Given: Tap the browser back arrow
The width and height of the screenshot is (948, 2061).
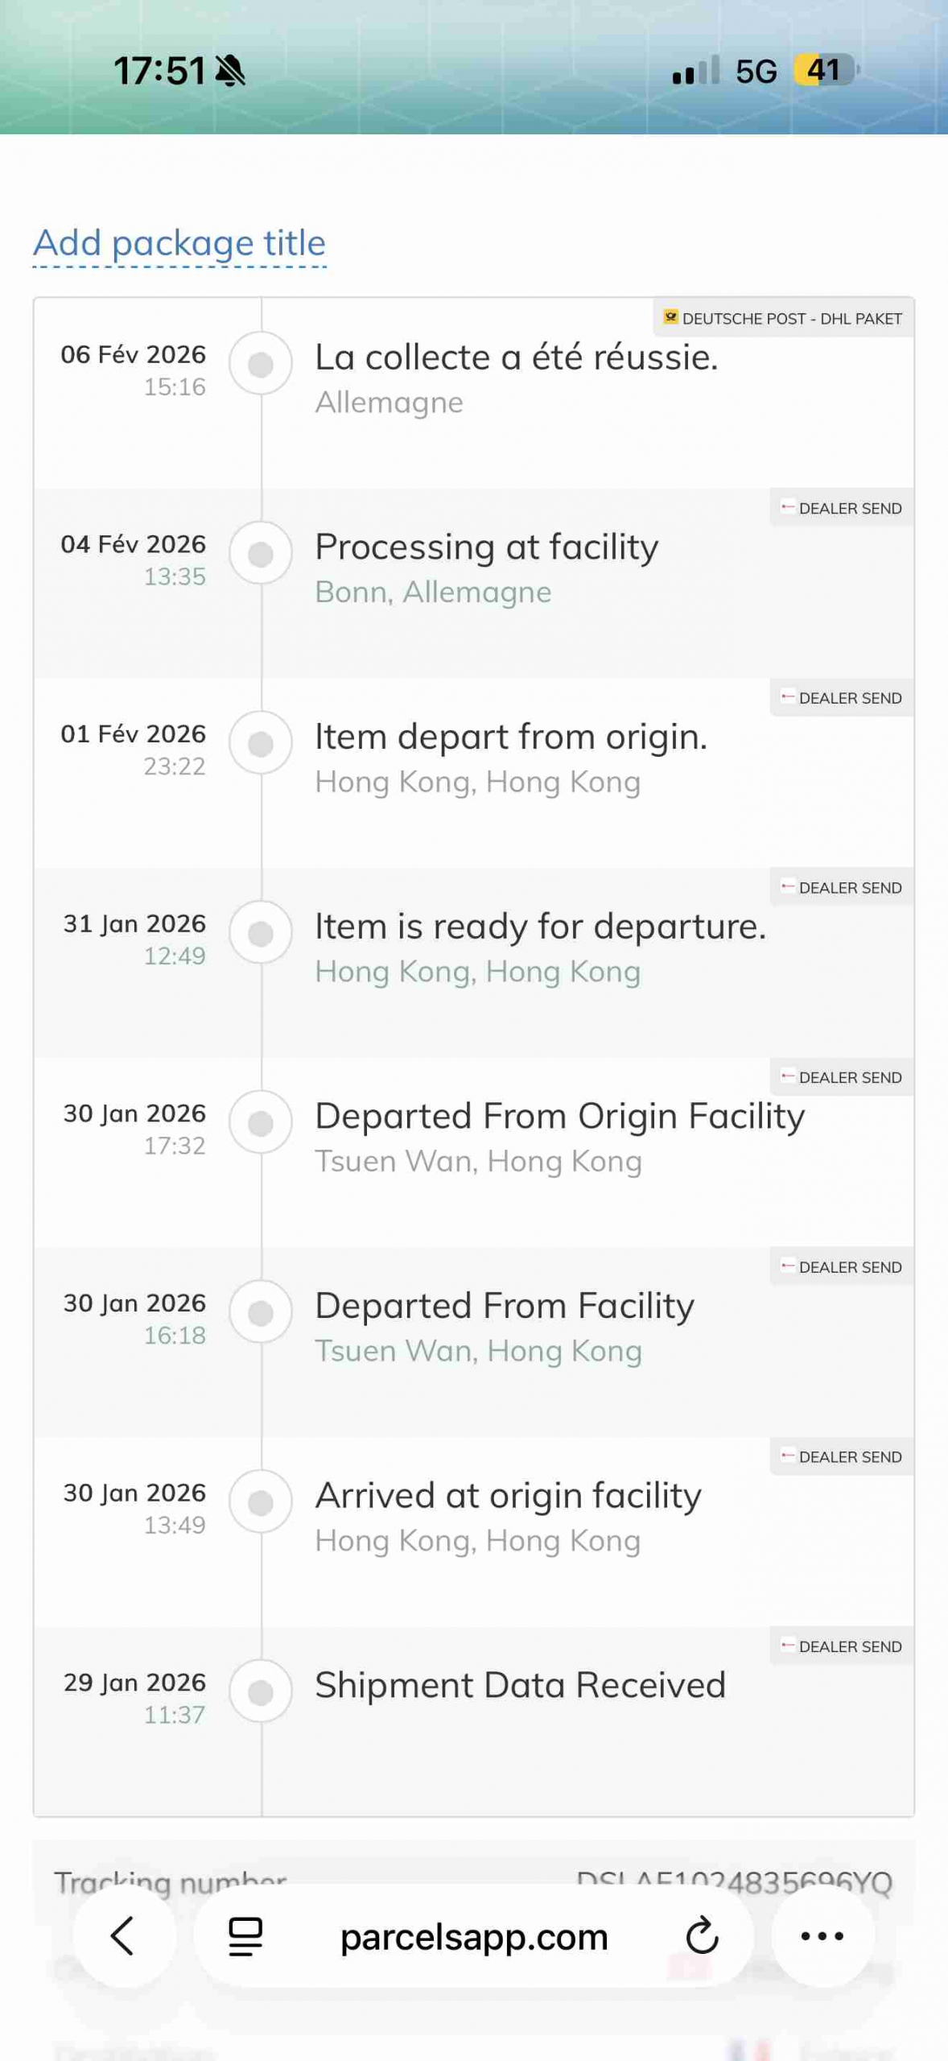Looking at the screenshot, I should pos(123,1936).
